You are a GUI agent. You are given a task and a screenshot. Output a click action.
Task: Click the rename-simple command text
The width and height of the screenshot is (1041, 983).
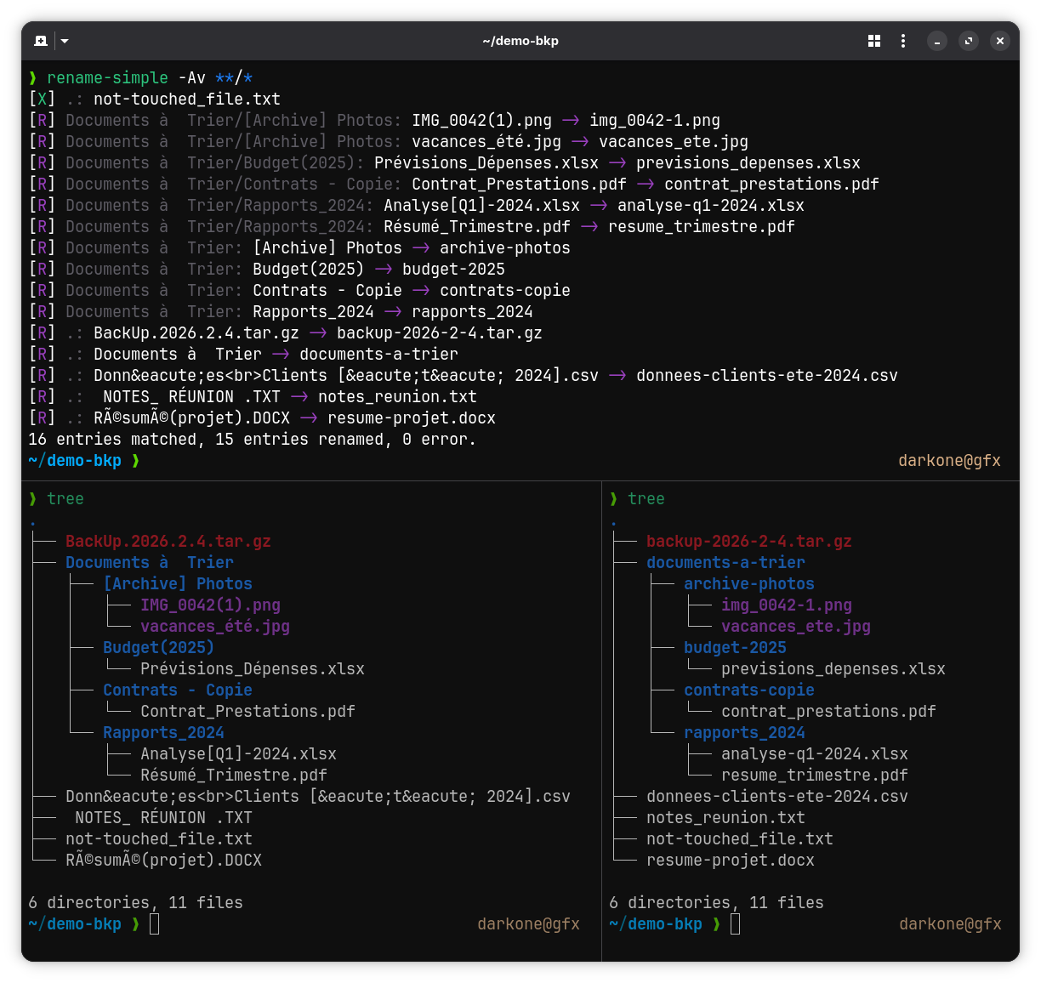tap(108, 78)
